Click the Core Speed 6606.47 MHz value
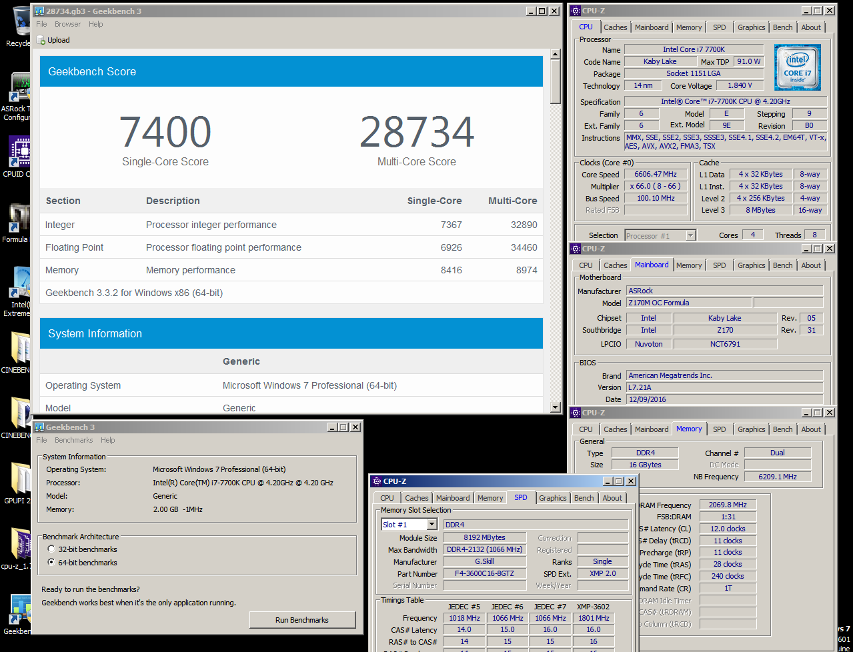Image resolution: width=853 pixels, height=652 pixels. 656,174
